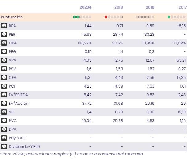Click the 2020e BPA value 1,44
The width and height of the screenshot is (190, 159).
tap(88, 26)
